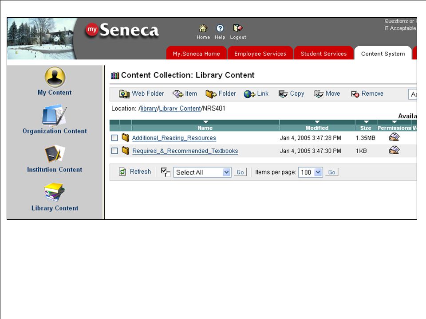
Task: Click the Logout door icon
Action: point(238,28)
